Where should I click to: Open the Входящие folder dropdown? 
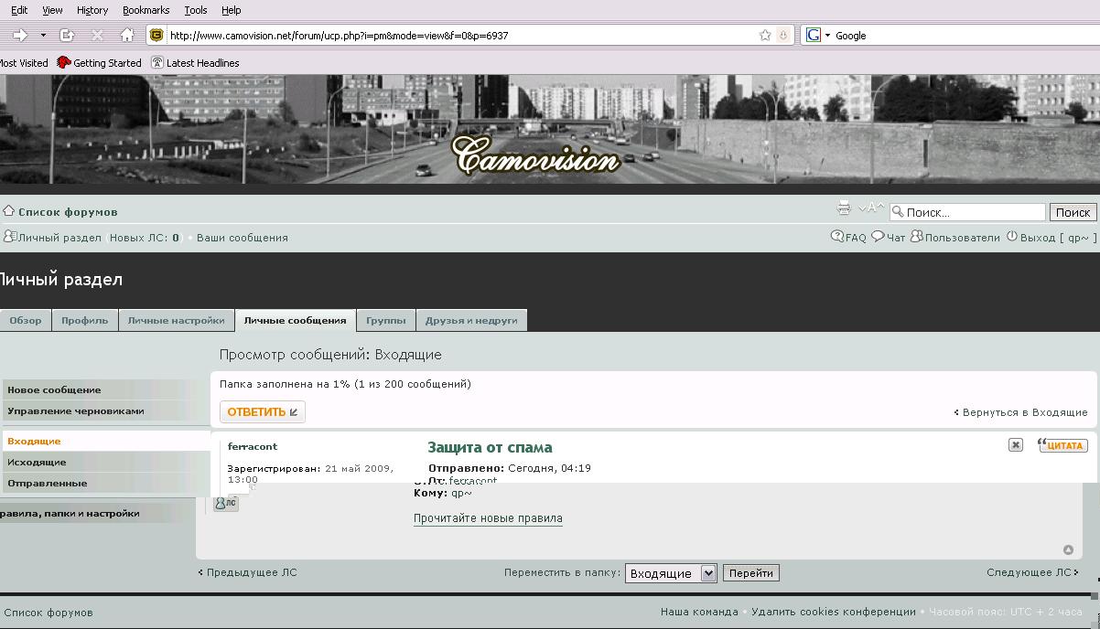point(671,573)
